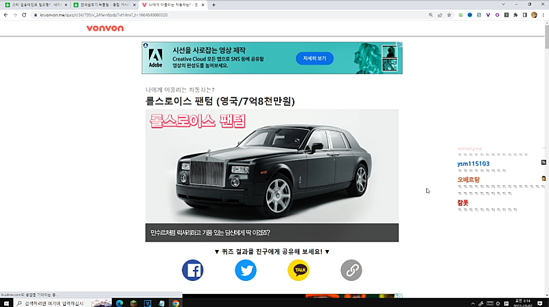Go back in browser history

[x=5, y=15]
